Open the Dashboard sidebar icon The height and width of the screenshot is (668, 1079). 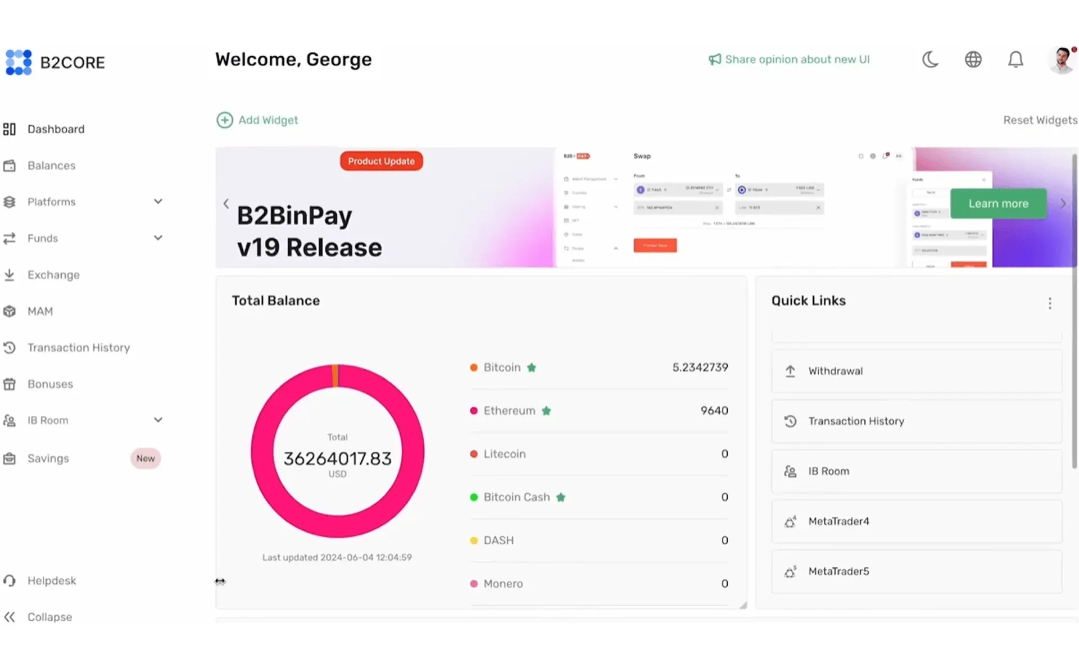pos(10,129)
